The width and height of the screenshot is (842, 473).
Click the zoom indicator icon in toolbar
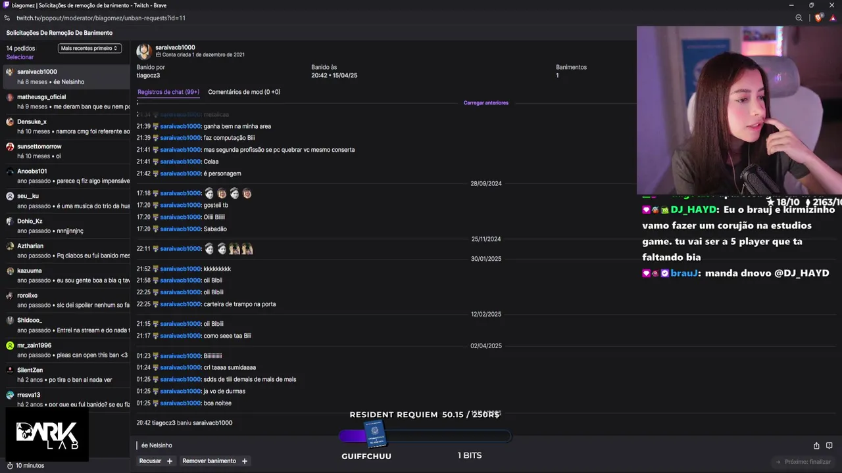click(799, 18)
